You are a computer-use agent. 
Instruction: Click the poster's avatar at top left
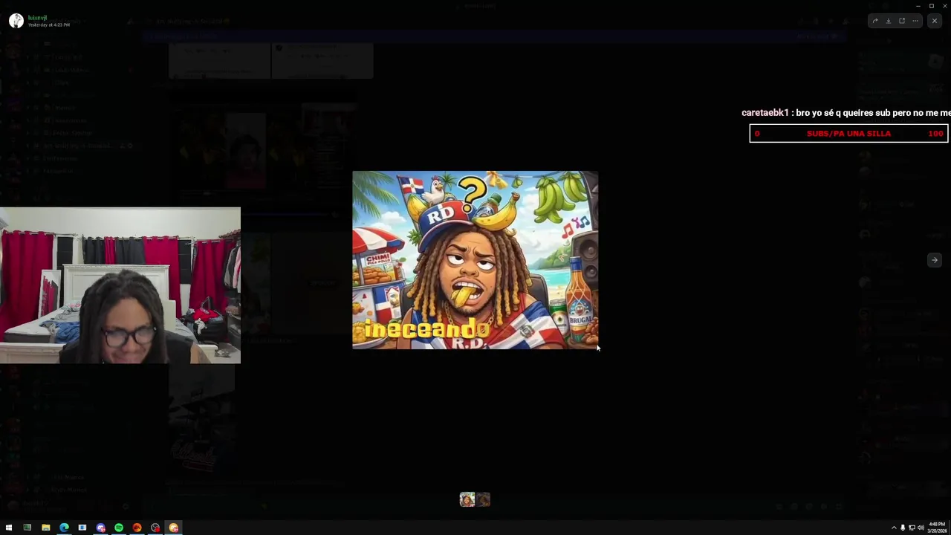(16, 21)
